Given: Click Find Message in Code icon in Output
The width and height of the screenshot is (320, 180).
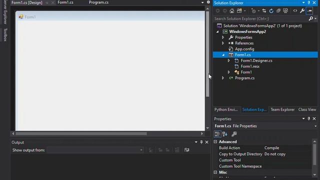Looking at the screenshot, I should (151, 150).
